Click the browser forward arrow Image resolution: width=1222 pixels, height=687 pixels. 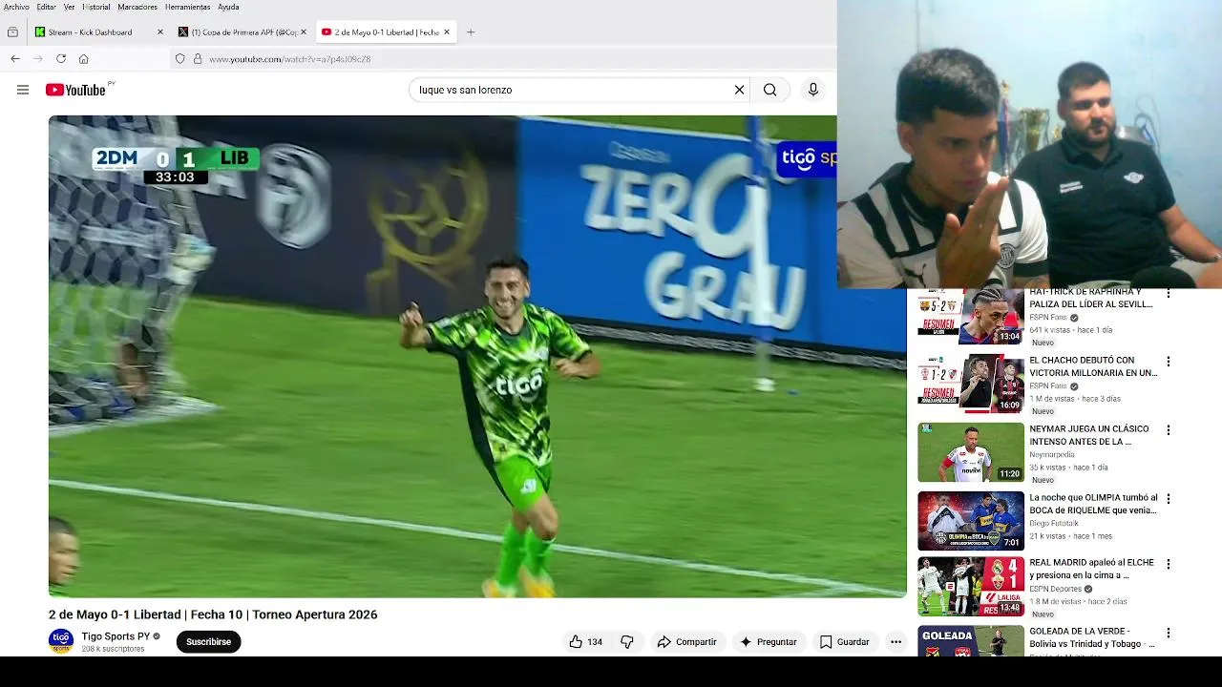[38, 59]
